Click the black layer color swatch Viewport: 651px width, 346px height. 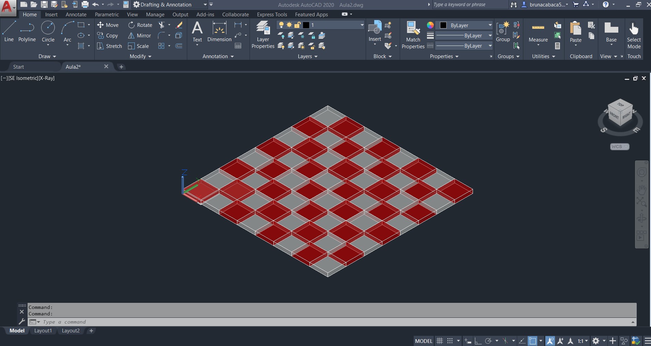306,25
